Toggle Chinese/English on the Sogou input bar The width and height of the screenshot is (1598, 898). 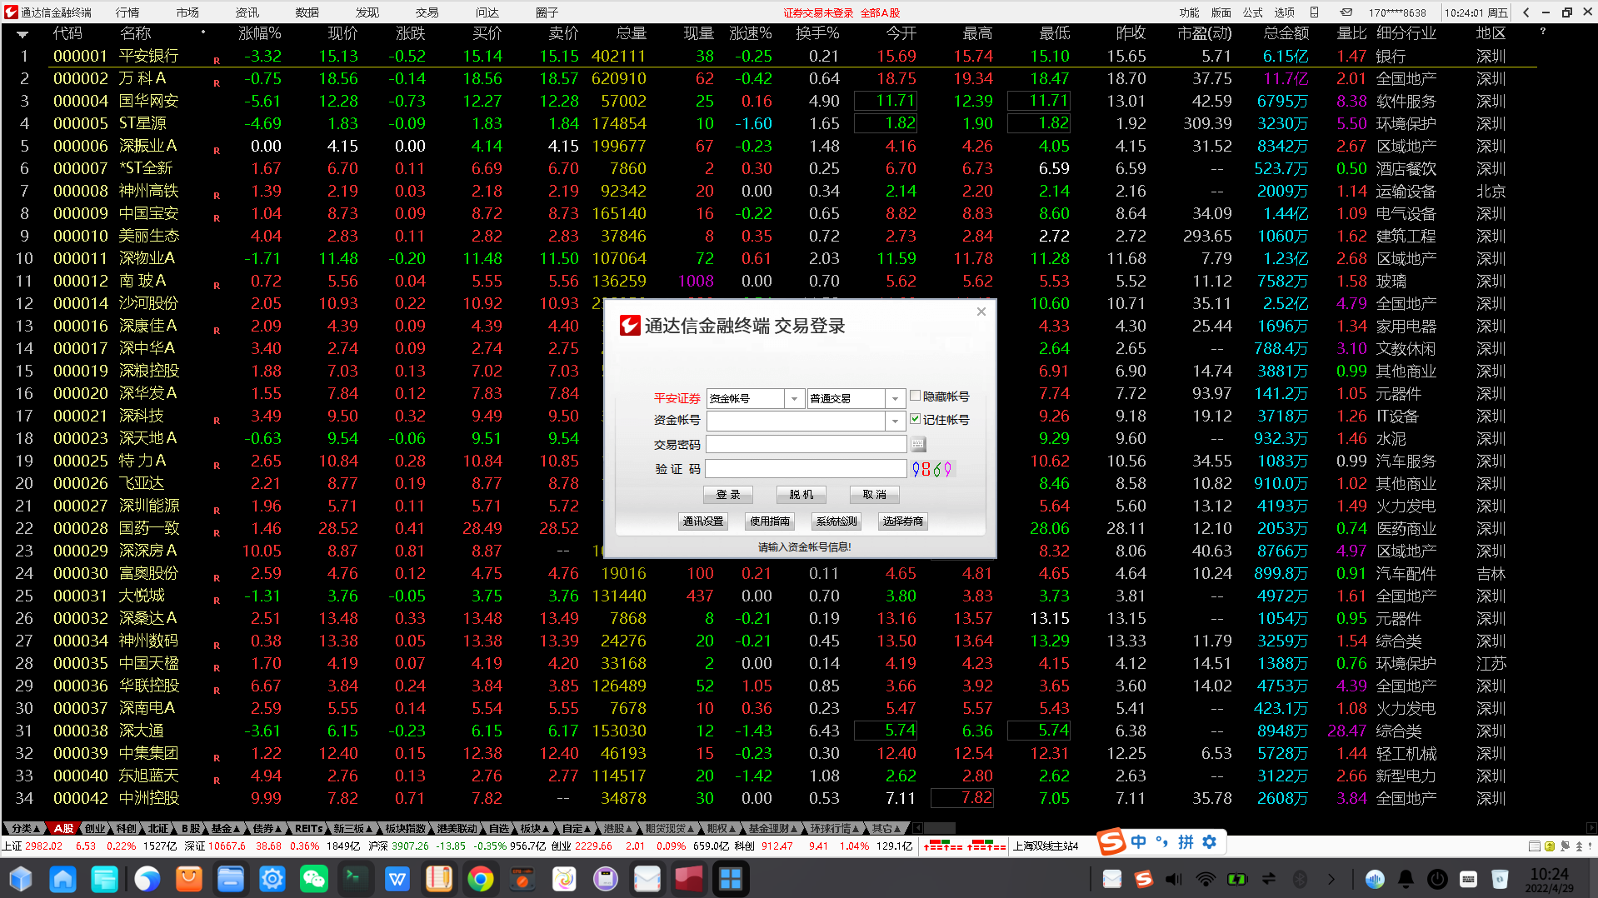pos(1138,842)
